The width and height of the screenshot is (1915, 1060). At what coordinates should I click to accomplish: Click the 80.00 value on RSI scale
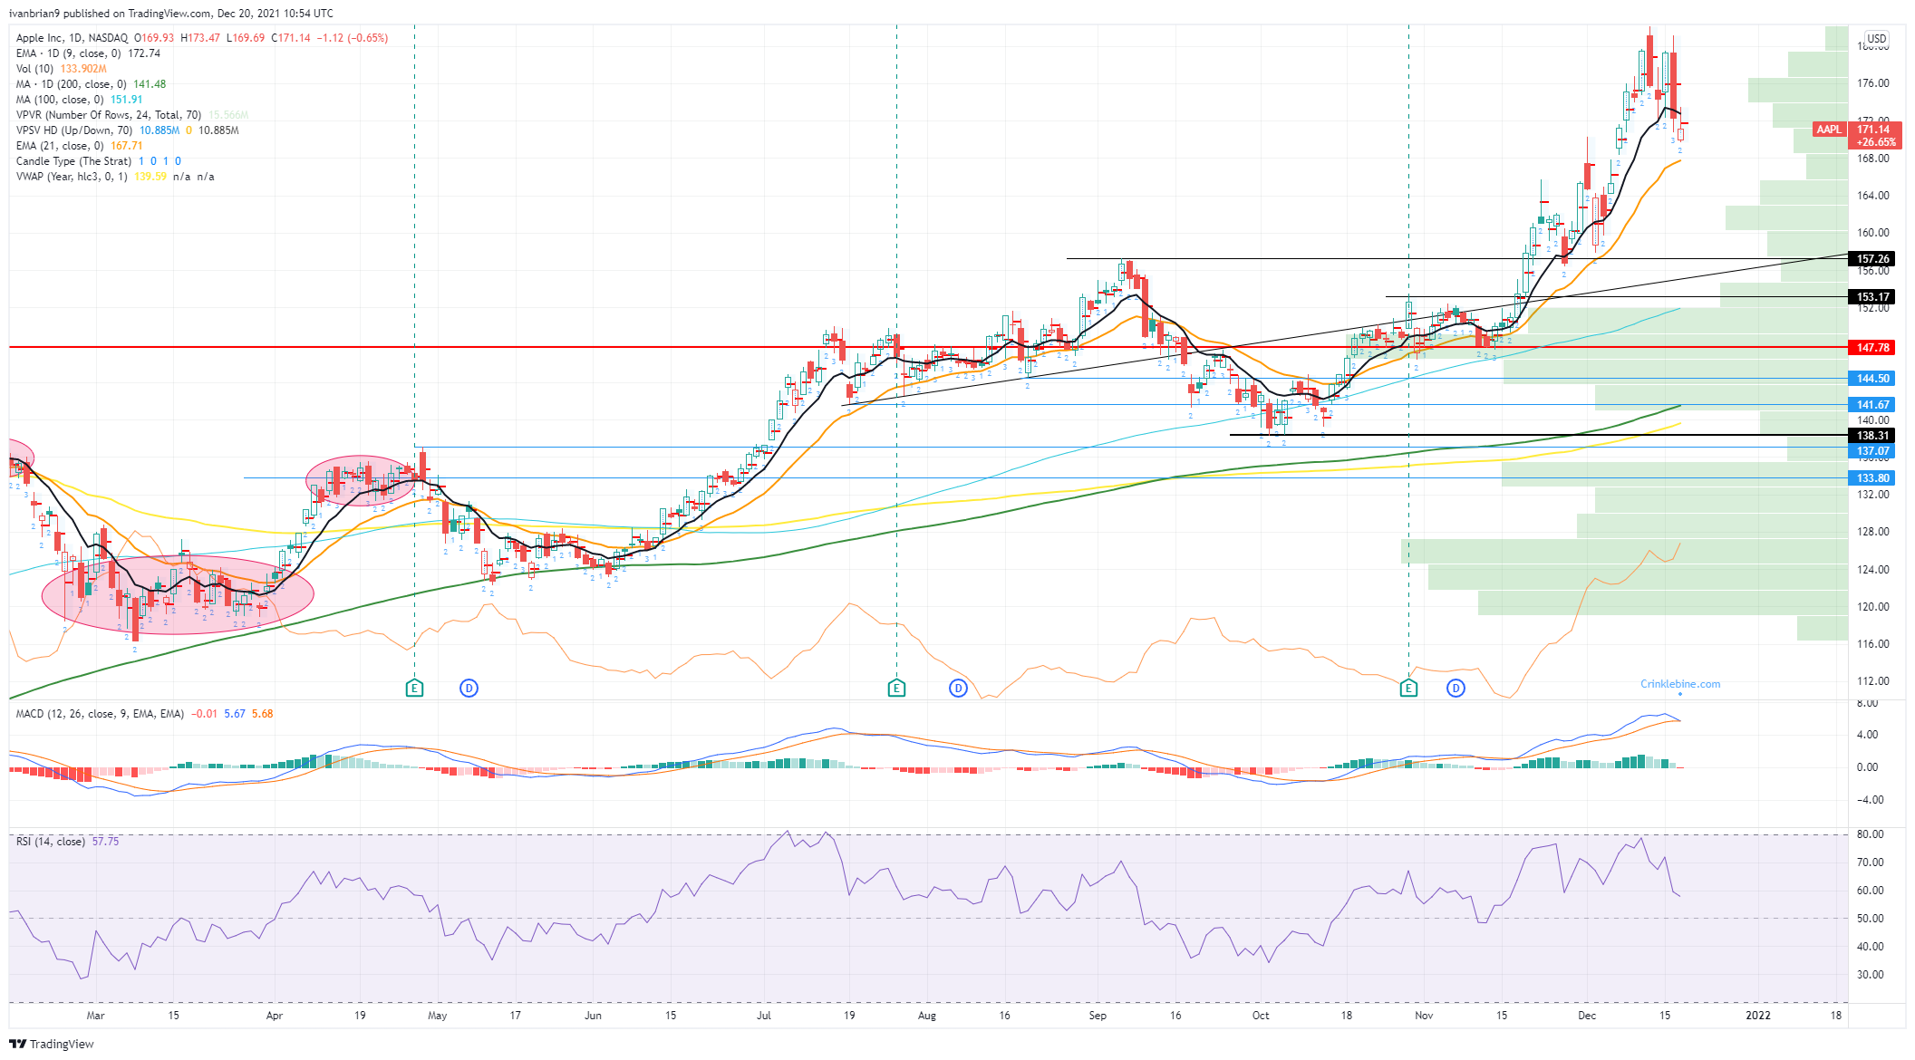[1870, 834]
